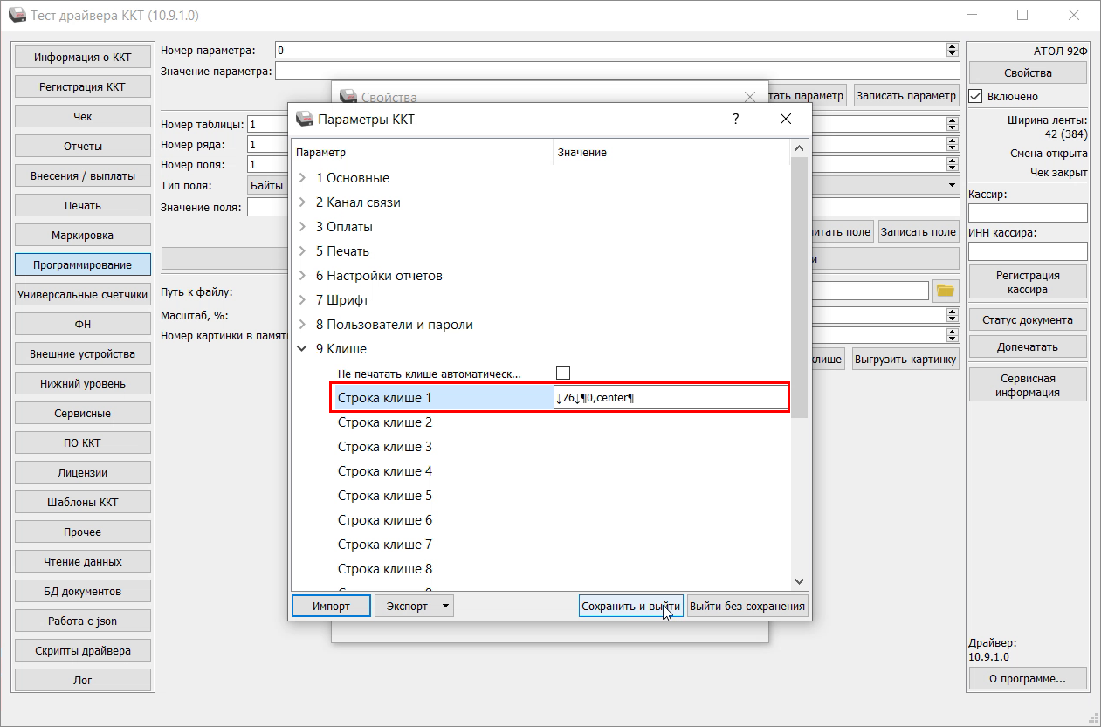Close the Параметры ККТ dialog

point(785,119)
